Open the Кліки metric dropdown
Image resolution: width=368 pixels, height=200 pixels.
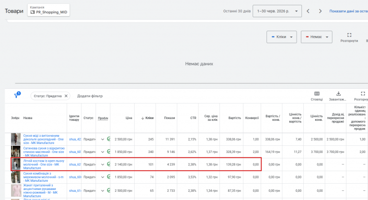pos(281,37)
